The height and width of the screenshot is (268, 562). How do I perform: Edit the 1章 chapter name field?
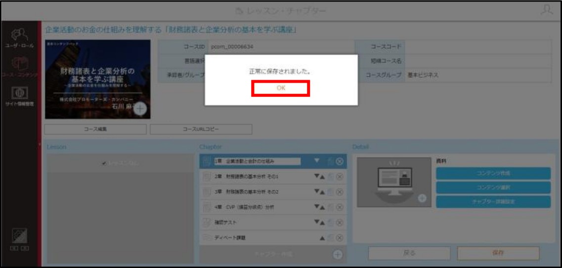pyautogui.click(x=257, y=162)
